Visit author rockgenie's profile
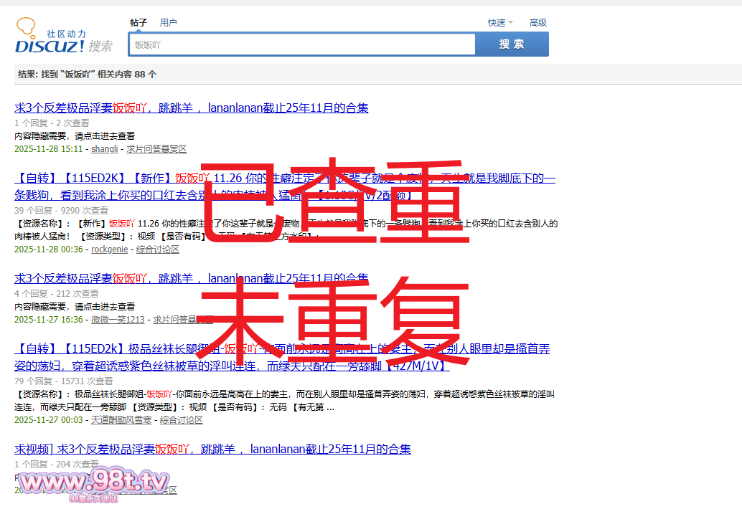Screen dimensions: 742x509 [110, 249]
